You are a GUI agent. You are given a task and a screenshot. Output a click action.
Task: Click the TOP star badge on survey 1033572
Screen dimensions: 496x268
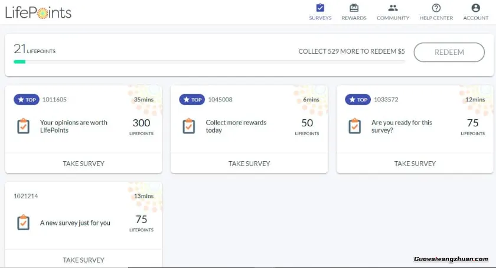coord(357,100)
